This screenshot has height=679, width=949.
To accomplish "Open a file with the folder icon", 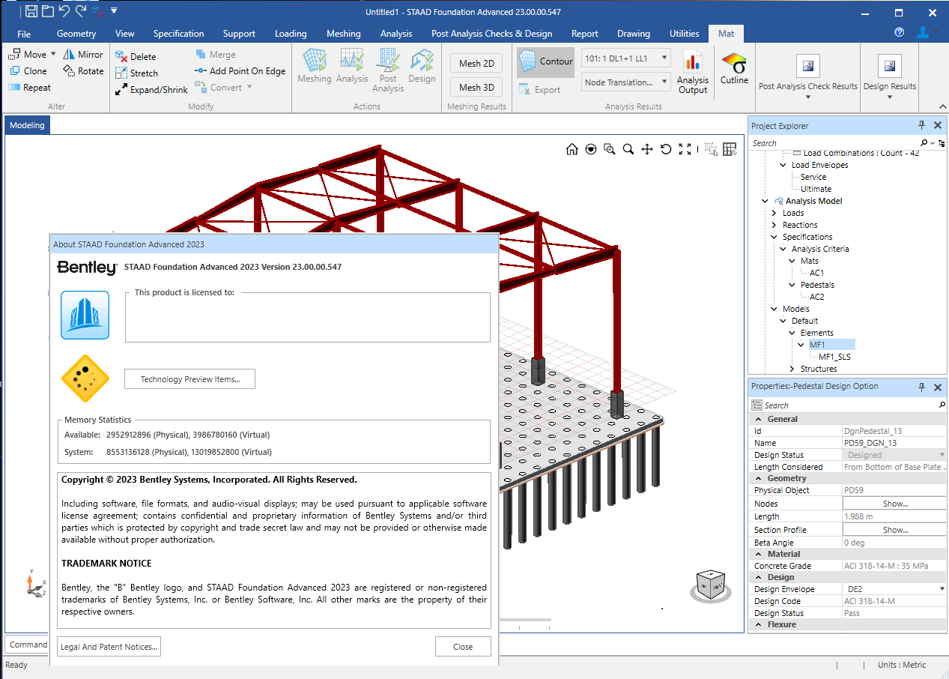I will [x=47, y=11].
